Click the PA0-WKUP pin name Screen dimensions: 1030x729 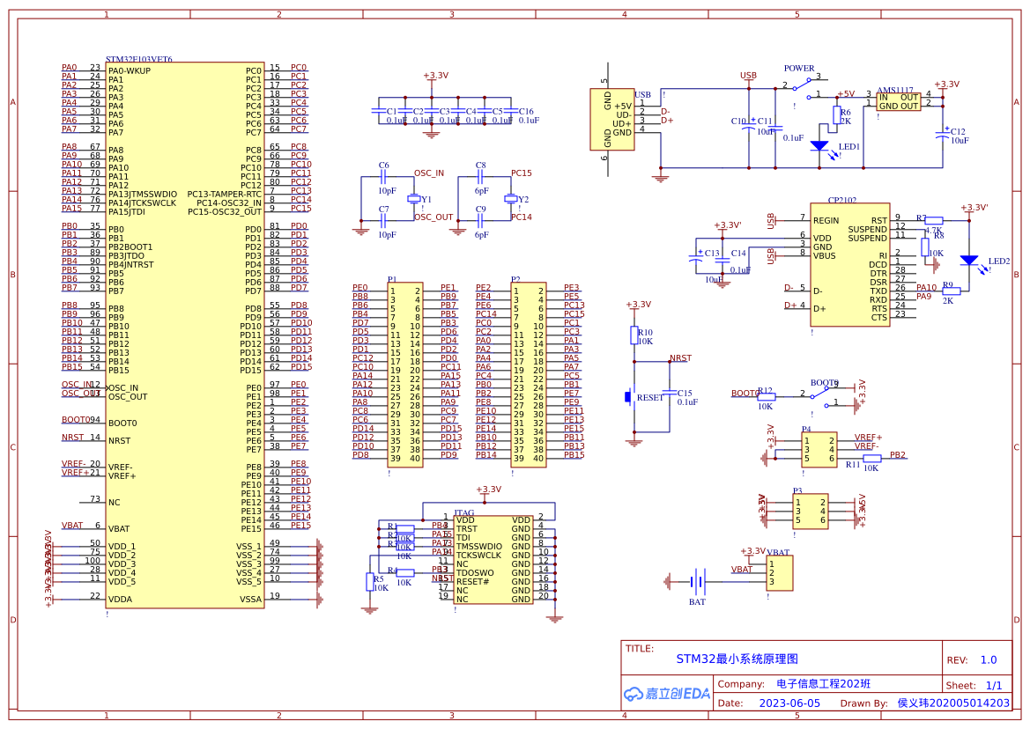(x=130, y=70)
